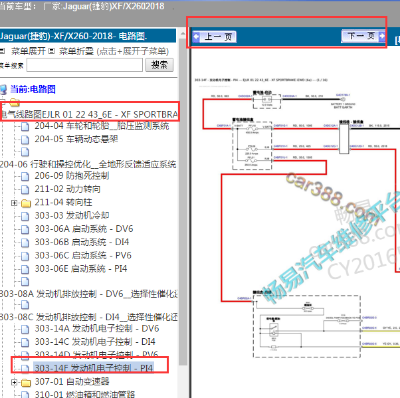Image resolution: width=400 pixels, height=398 pixels.
Task: Open 303-06B 启动系统 - DI4
Action: (82, 242)
